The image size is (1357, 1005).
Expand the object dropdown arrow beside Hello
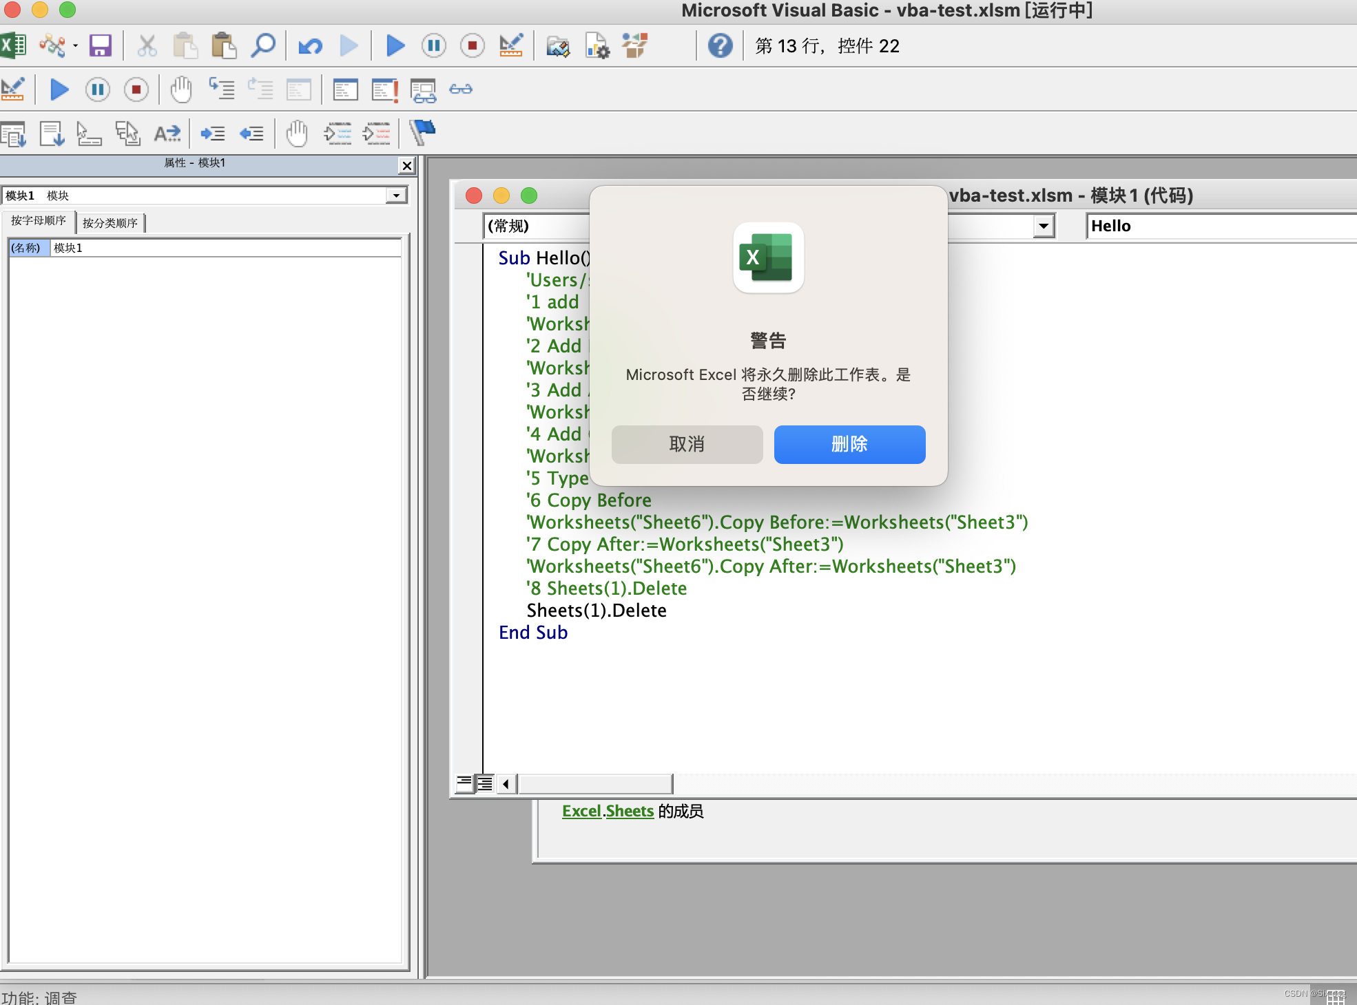1044,226
